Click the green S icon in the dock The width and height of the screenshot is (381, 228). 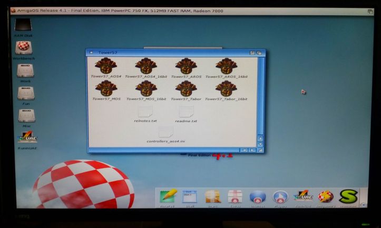348,197
